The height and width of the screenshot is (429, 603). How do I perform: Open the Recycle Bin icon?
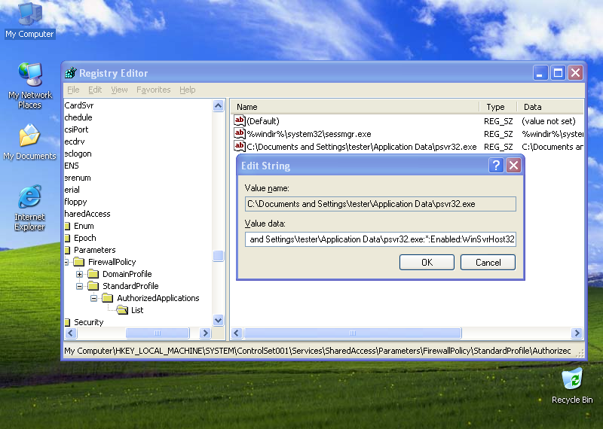click(572, 385)
